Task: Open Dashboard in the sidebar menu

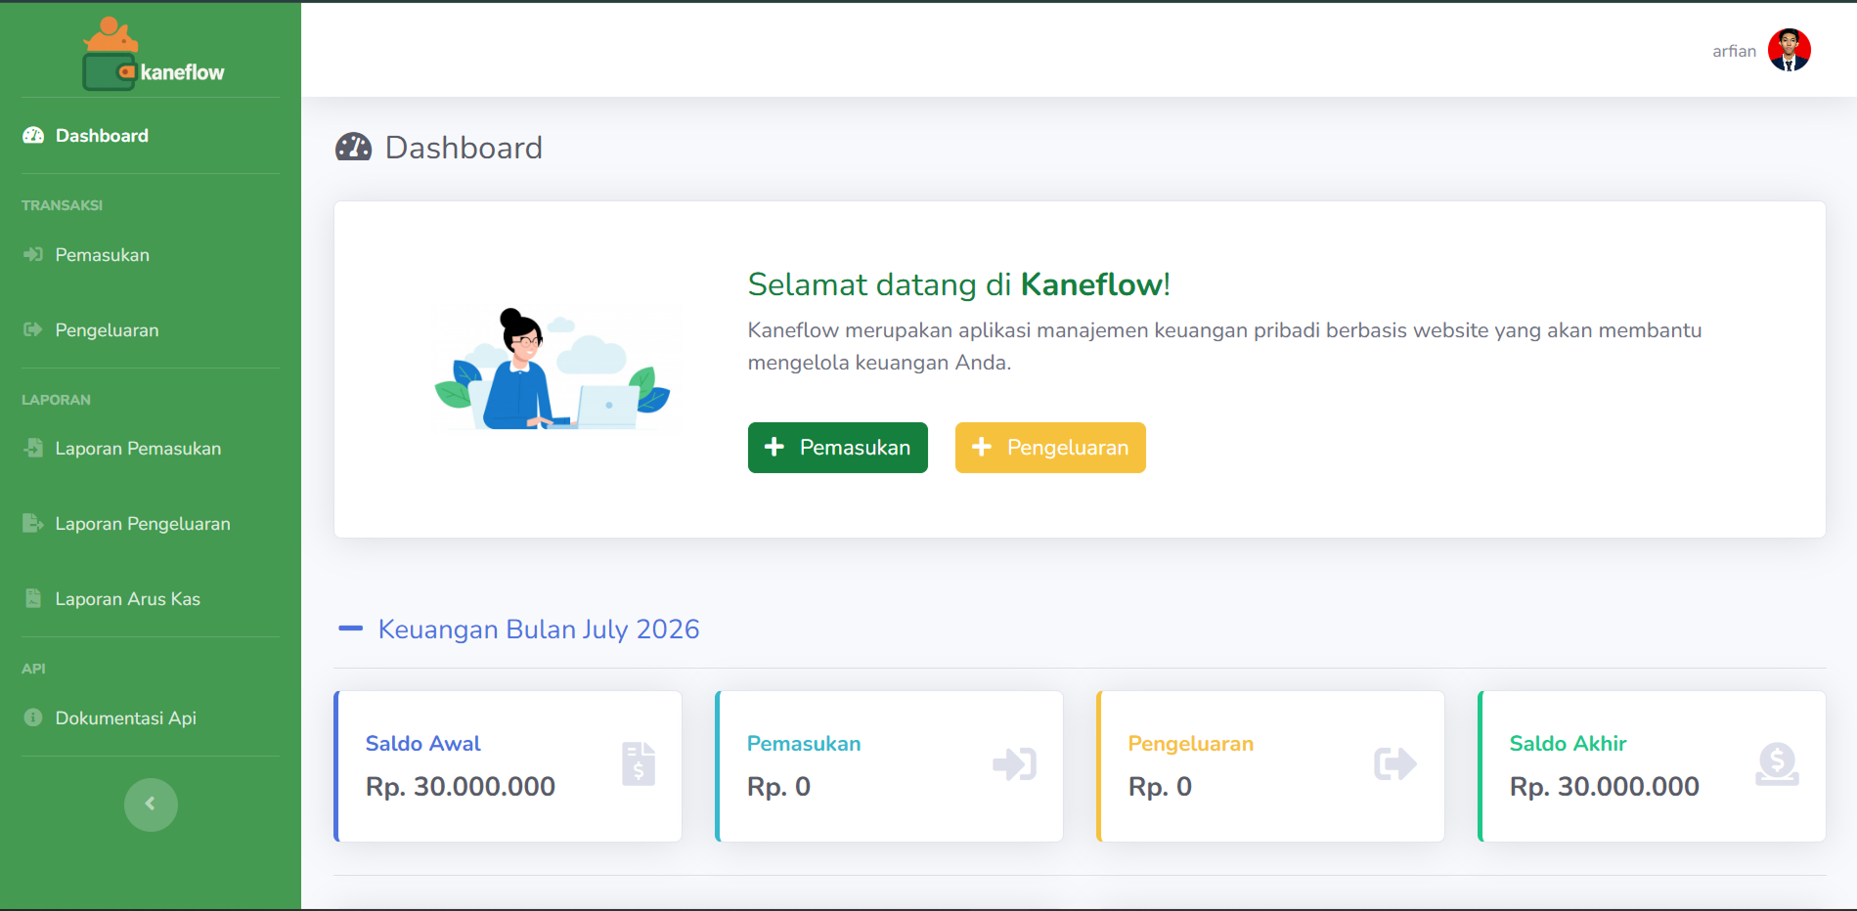Action: click(151, 136)
